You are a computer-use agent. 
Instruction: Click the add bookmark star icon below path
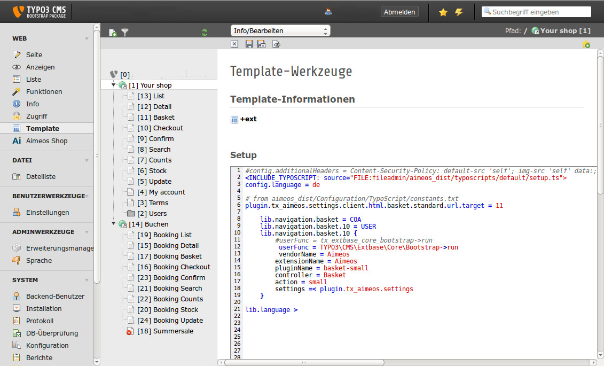pos(586,44)
